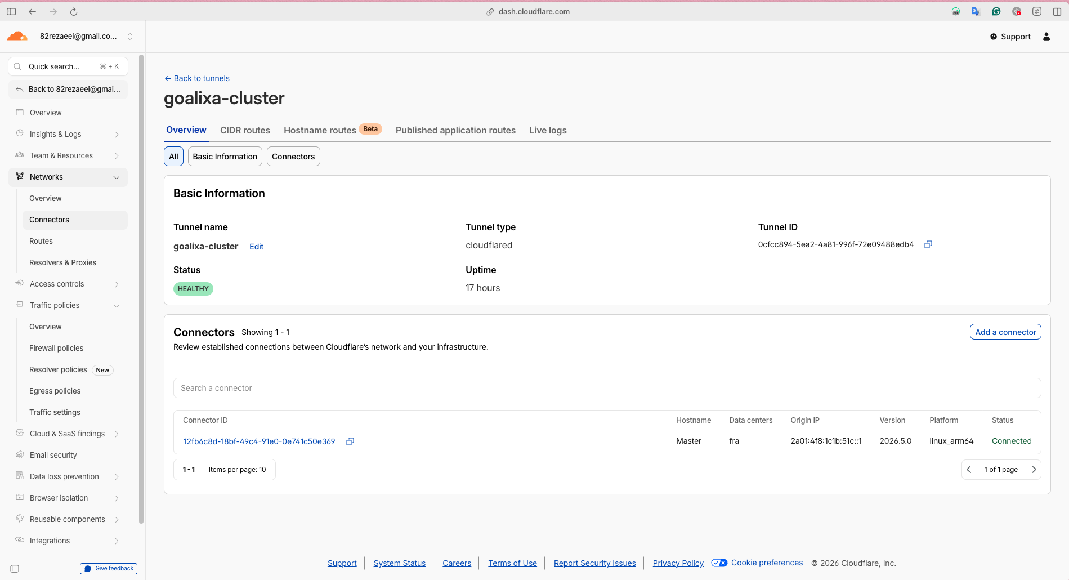
Task: Click the translate extension icon
Action: [976, 11]
